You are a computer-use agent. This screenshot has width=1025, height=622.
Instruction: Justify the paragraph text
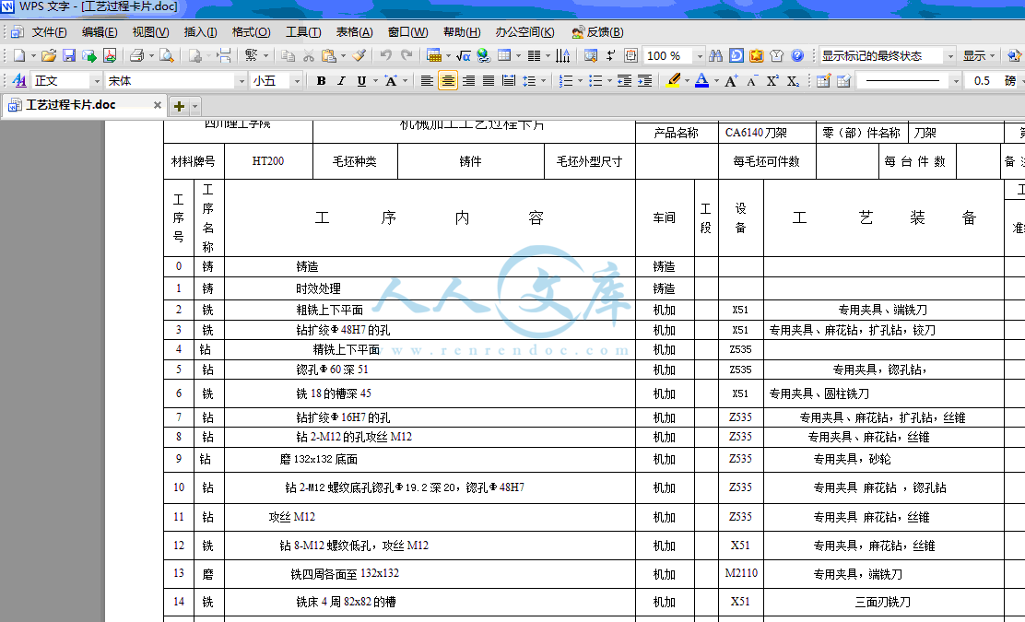coord(489,81)
